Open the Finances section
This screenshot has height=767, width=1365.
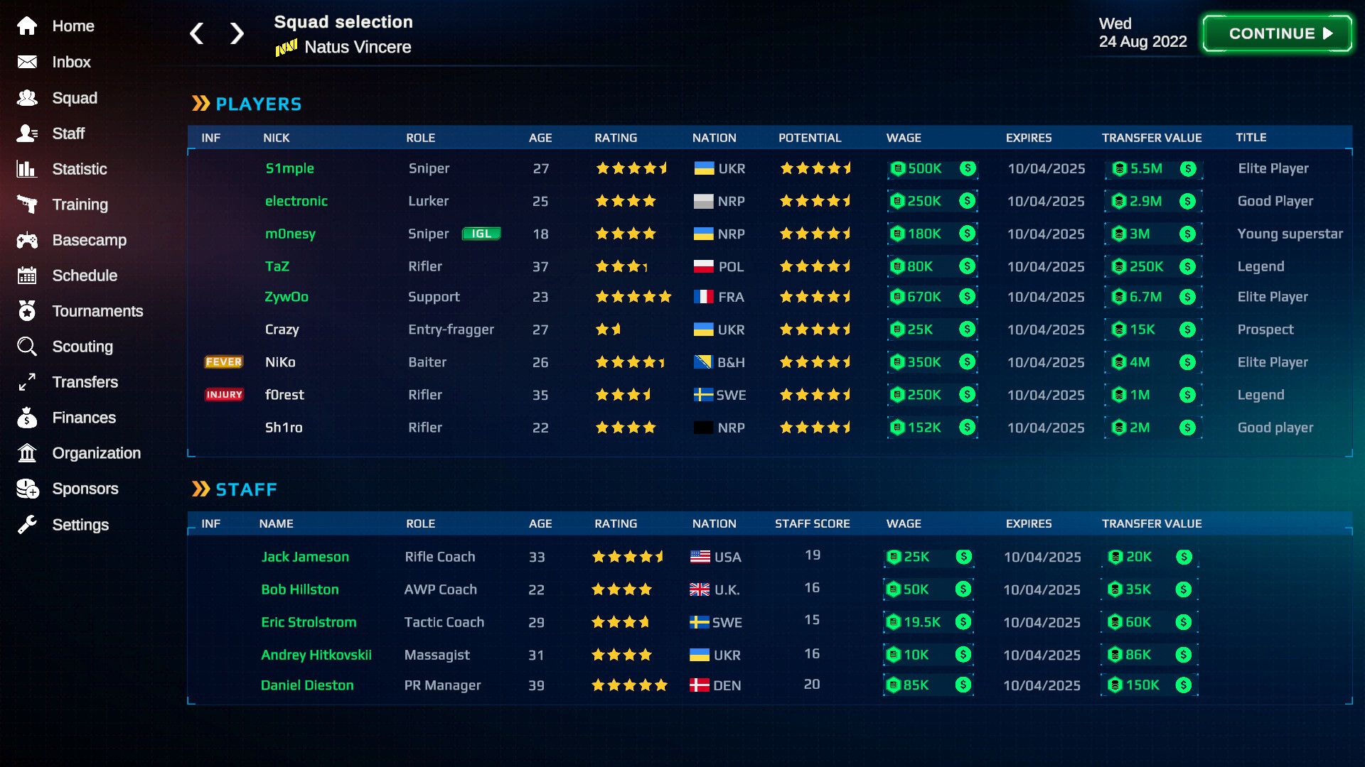point(83,417)
